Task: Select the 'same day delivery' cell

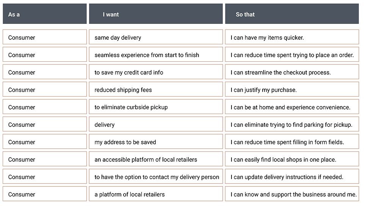Action: coord(156,37)
